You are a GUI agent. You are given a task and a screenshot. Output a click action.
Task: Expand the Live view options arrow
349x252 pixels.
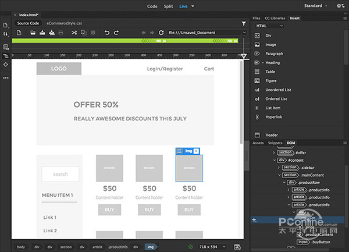tap(193, 6)
